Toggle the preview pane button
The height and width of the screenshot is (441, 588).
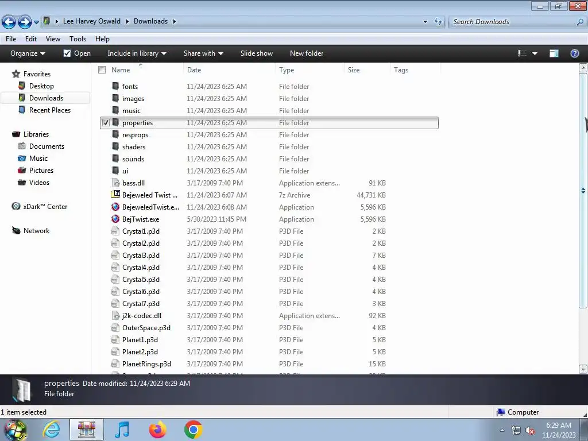coord(554,53)
